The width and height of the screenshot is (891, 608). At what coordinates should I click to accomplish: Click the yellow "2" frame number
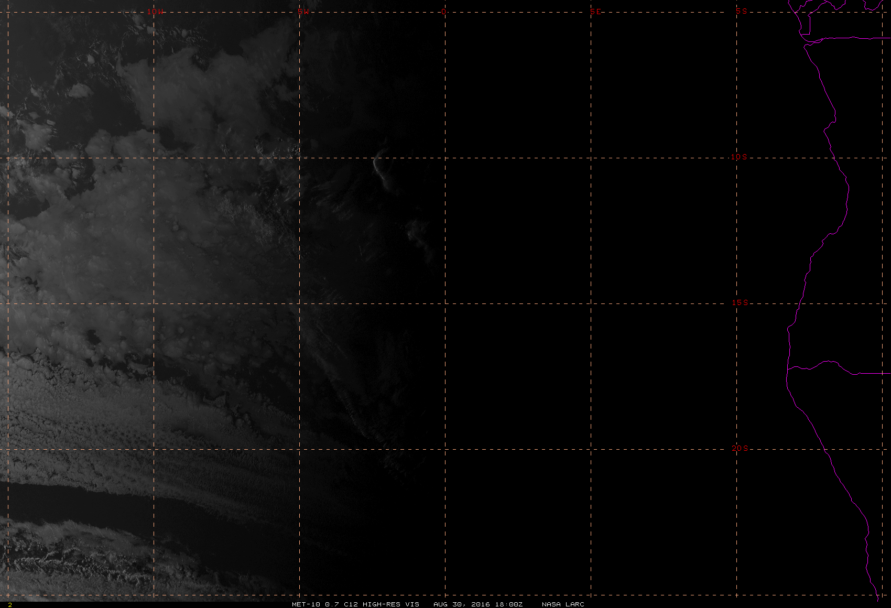pyautogui.click(x=10, y=605)
